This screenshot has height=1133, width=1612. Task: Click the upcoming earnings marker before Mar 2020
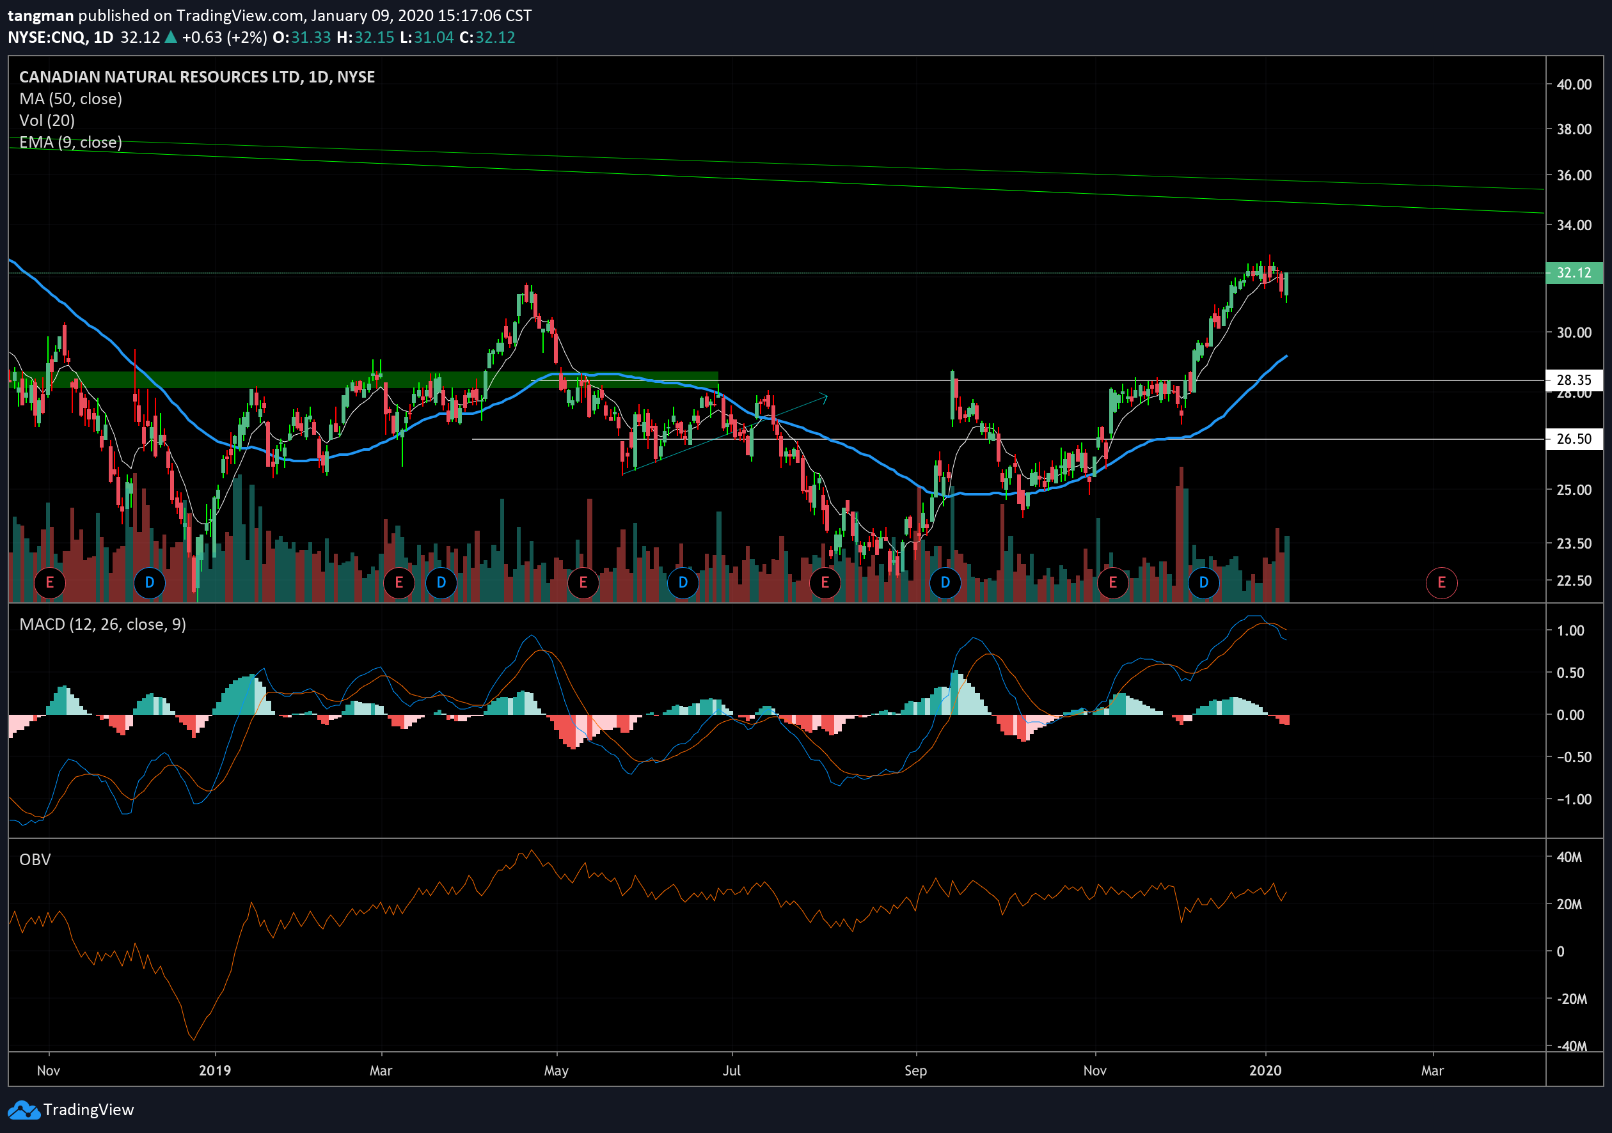pos(1441,582)
